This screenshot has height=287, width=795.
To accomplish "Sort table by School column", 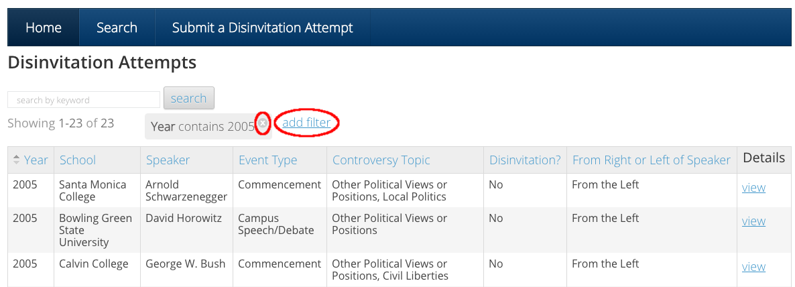I will point(78,160).
